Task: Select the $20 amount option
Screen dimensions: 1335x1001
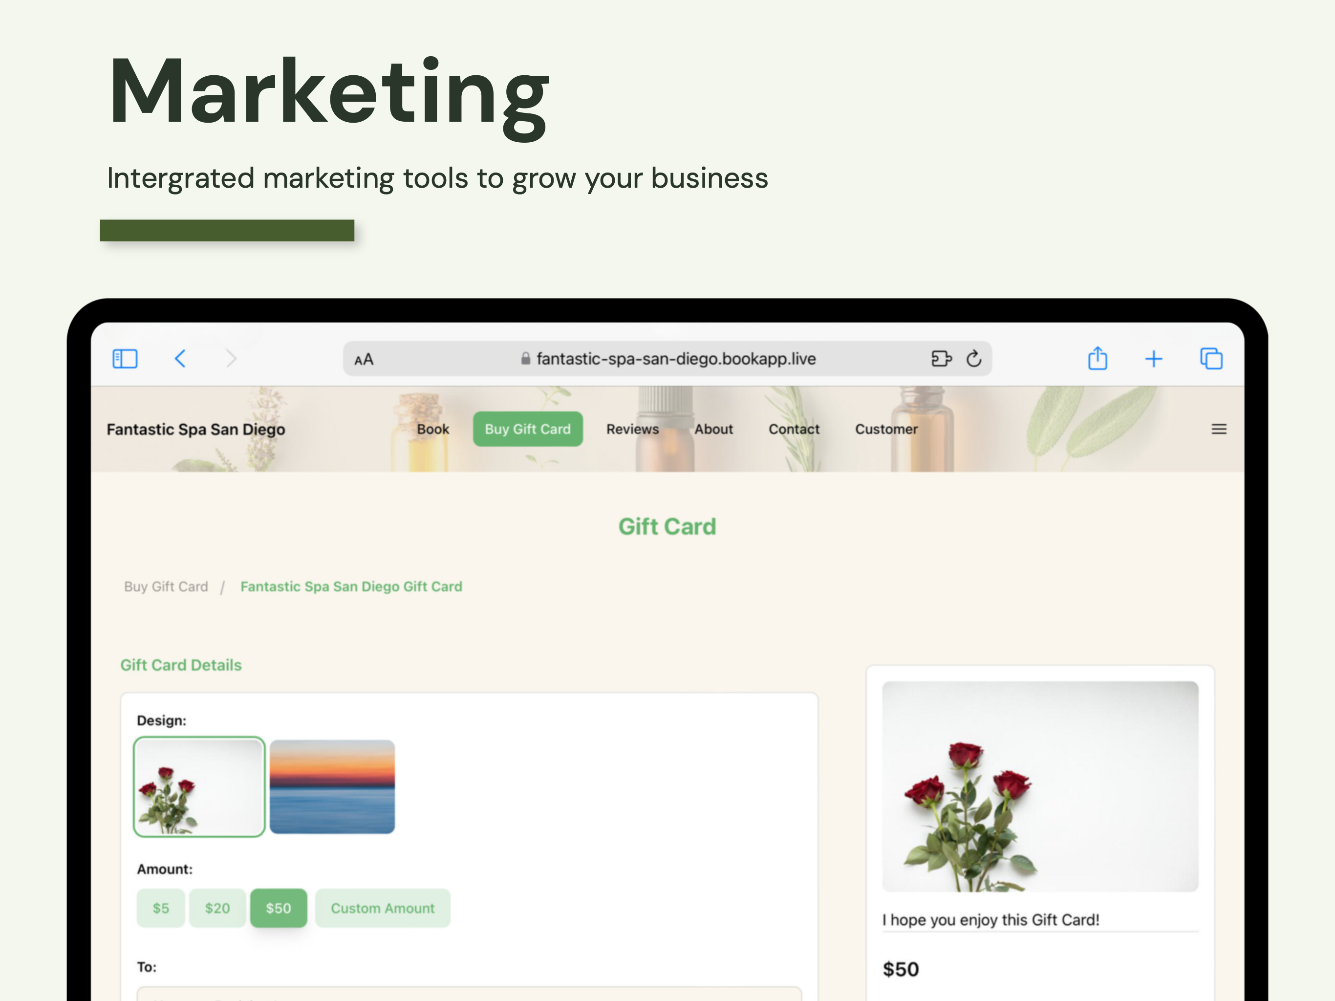Action: pos(217,908)
